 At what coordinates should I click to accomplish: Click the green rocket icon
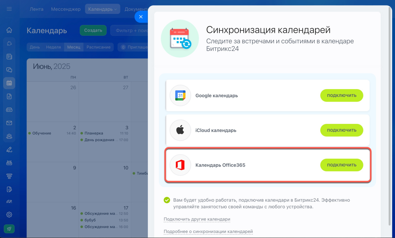coord(9,229)
